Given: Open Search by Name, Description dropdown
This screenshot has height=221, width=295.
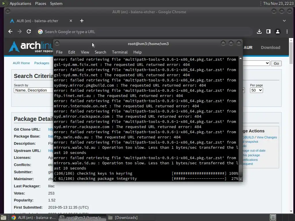Looking at the screenshot, I should pos(33,90).
